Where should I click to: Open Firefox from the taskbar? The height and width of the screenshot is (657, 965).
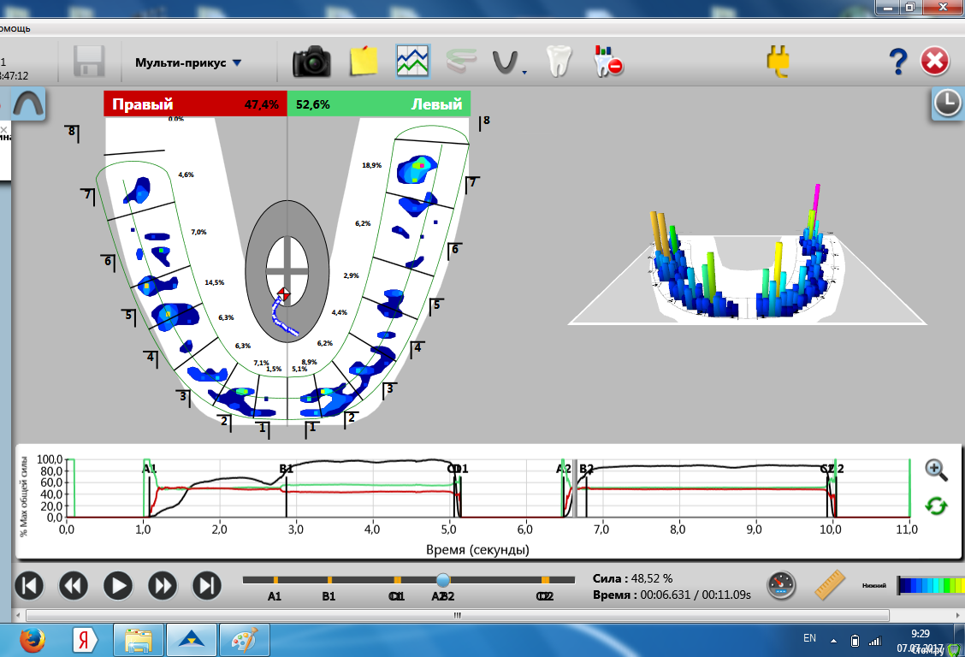[x=31, y=639]
